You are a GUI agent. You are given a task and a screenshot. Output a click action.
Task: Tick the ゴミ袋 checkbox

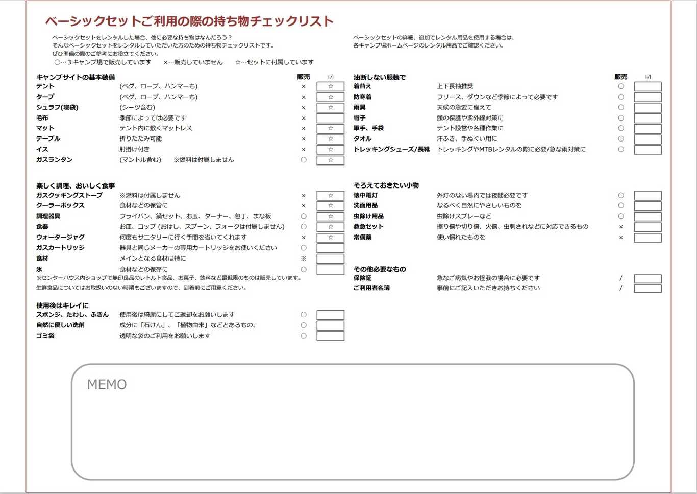(x=330, y=336)
